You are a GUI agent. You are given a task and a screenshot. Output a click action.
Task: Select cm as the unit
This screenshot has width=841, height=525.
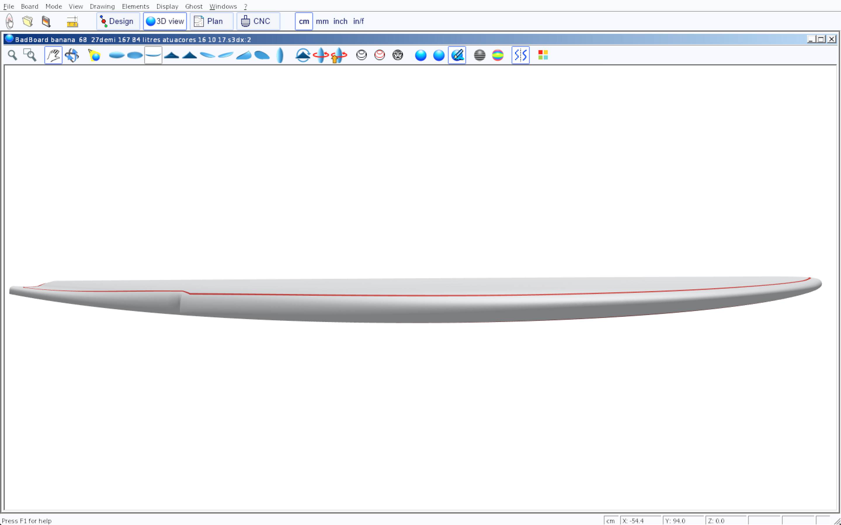[304, 21]
